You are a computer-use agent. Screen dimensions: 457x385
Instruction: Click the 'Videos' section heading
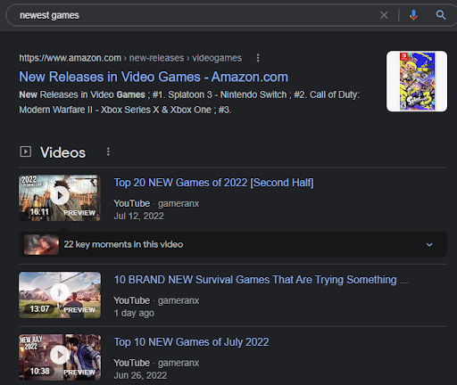62,152
